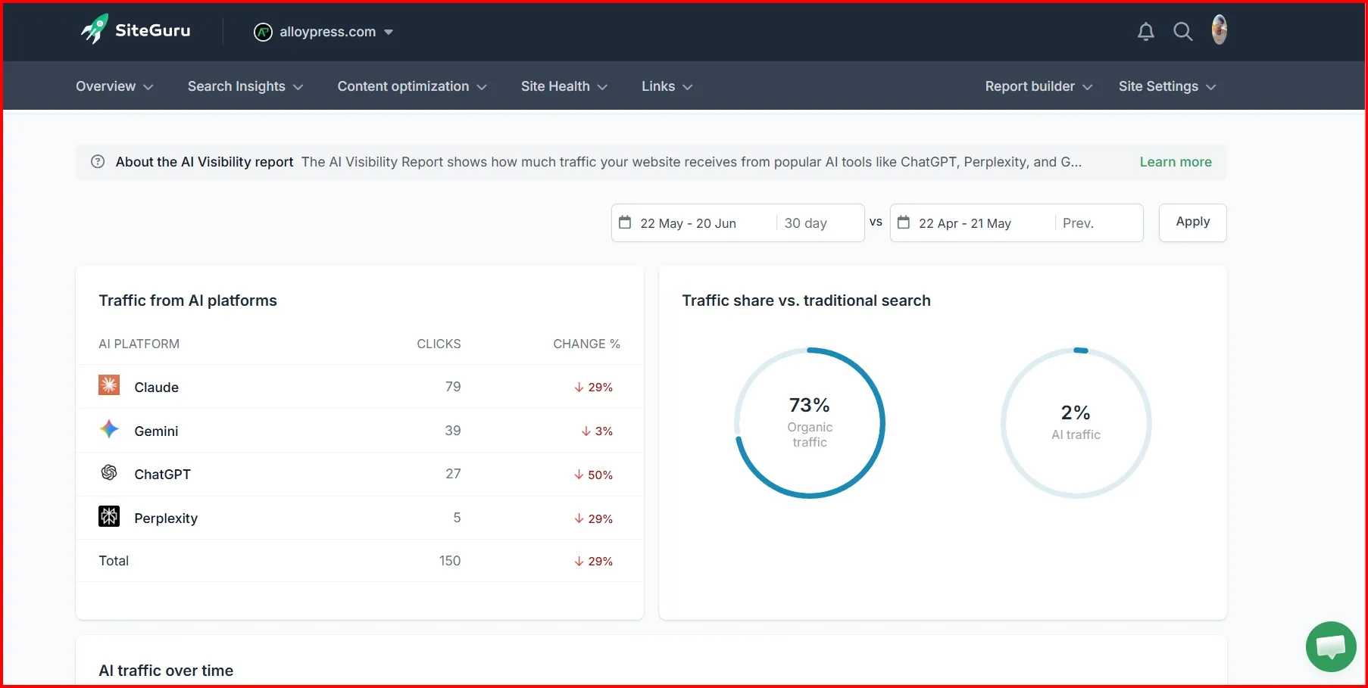This screenshot has width=1368, height=688.
Task: Click the 73% organic traffic ring
Action: tap(810, 422)
